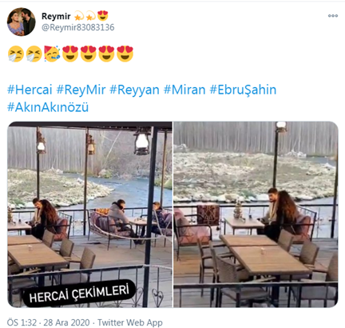This screenshot has width=345, height=328.
Task: Click the first sneezing face emoji
Action: click(16, 54)
